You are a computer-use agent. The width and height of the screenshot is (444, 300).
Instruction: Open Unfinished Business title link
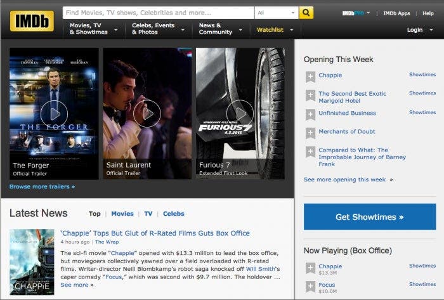(347, 113)
